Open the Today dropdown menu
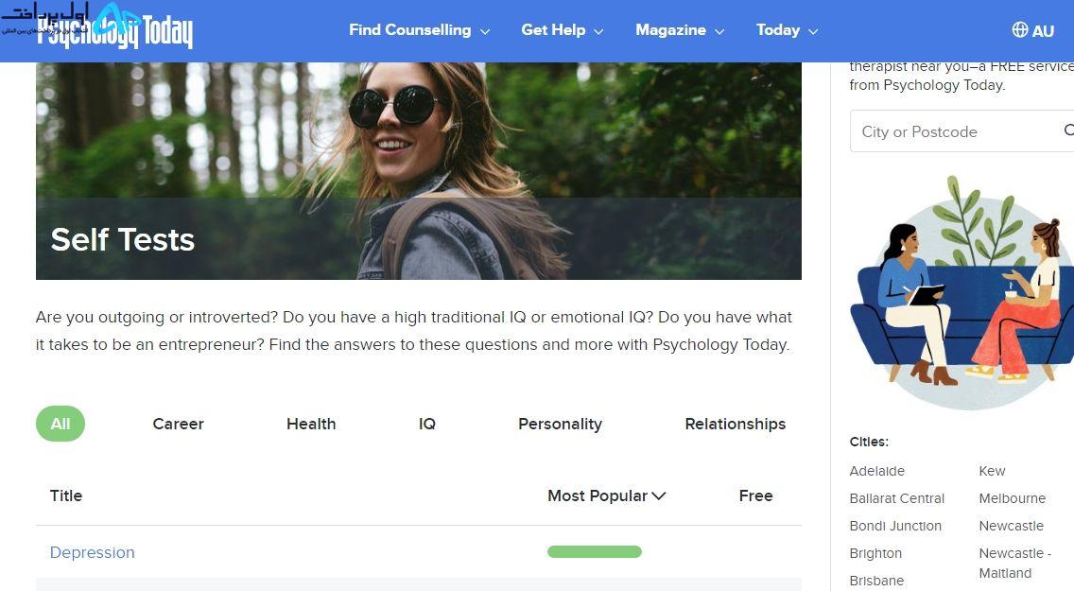The image size is (1074, 591). point(787,30)
